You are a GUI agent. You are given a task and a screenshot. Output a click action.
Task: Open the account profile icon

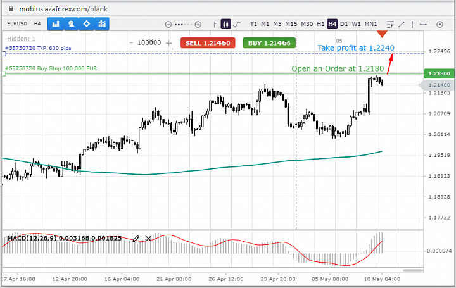(71, 24)
